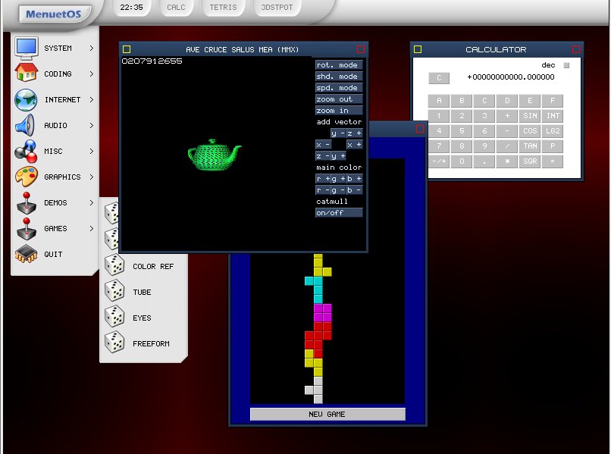The image size is (611, 454).
Task: Increase red with the r + color button
Action: (x=323, y=179)
